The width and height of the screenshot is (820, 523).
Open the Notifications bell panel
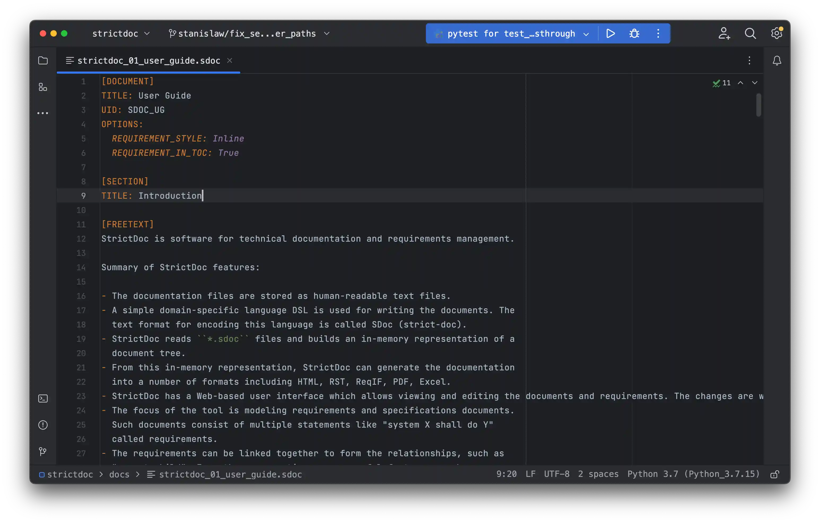[777, 61]
